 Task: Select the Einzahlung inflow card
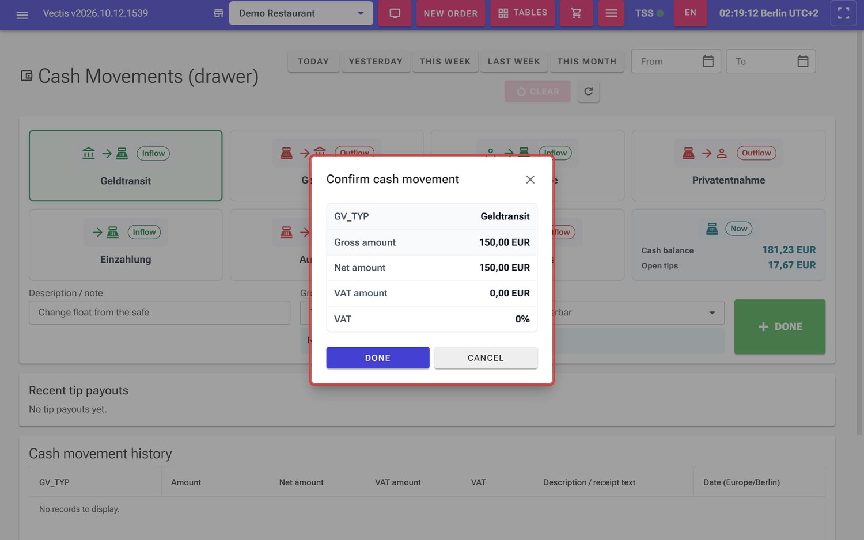126,245
